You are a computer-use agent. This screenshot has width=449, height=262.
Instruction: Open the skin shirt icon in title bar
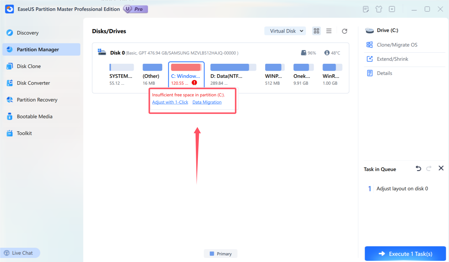click(x=379, y=9)
